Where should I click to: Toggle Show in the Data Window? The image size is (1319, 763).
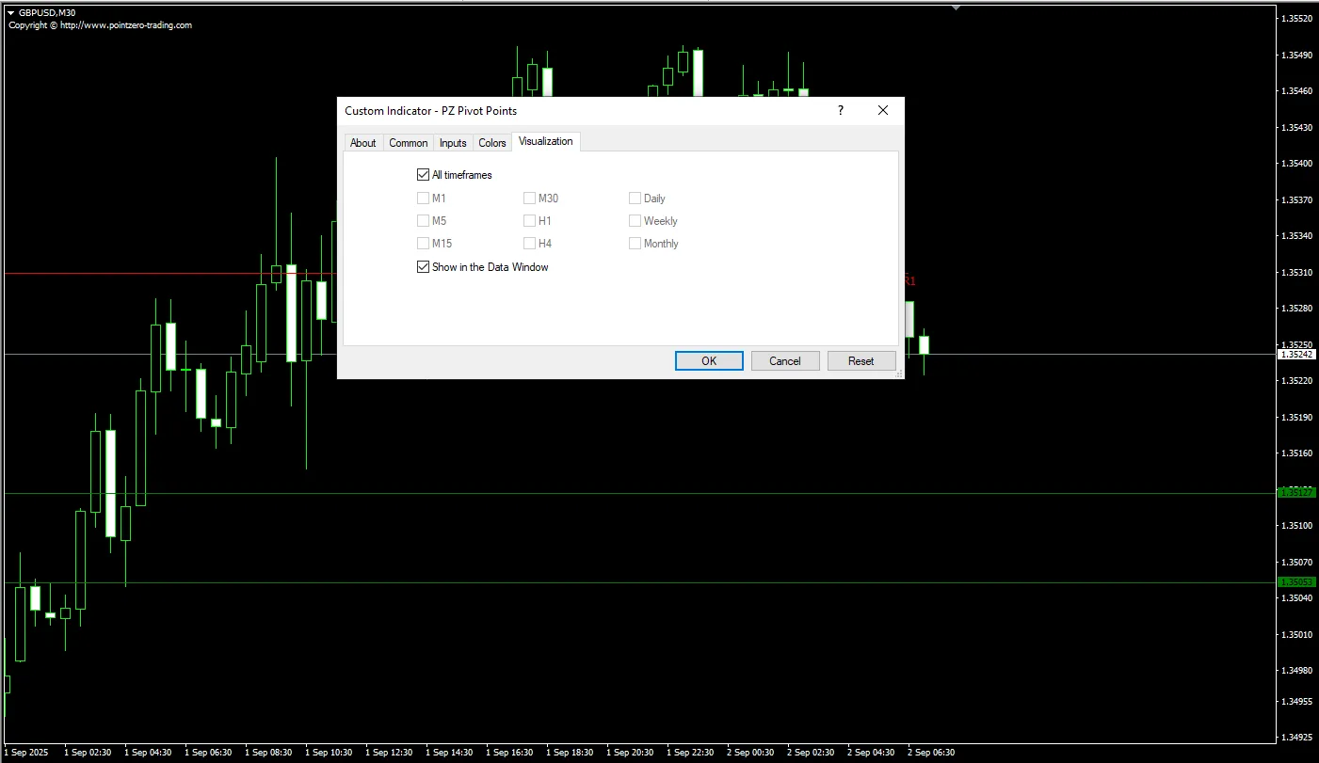pos(423,267)
